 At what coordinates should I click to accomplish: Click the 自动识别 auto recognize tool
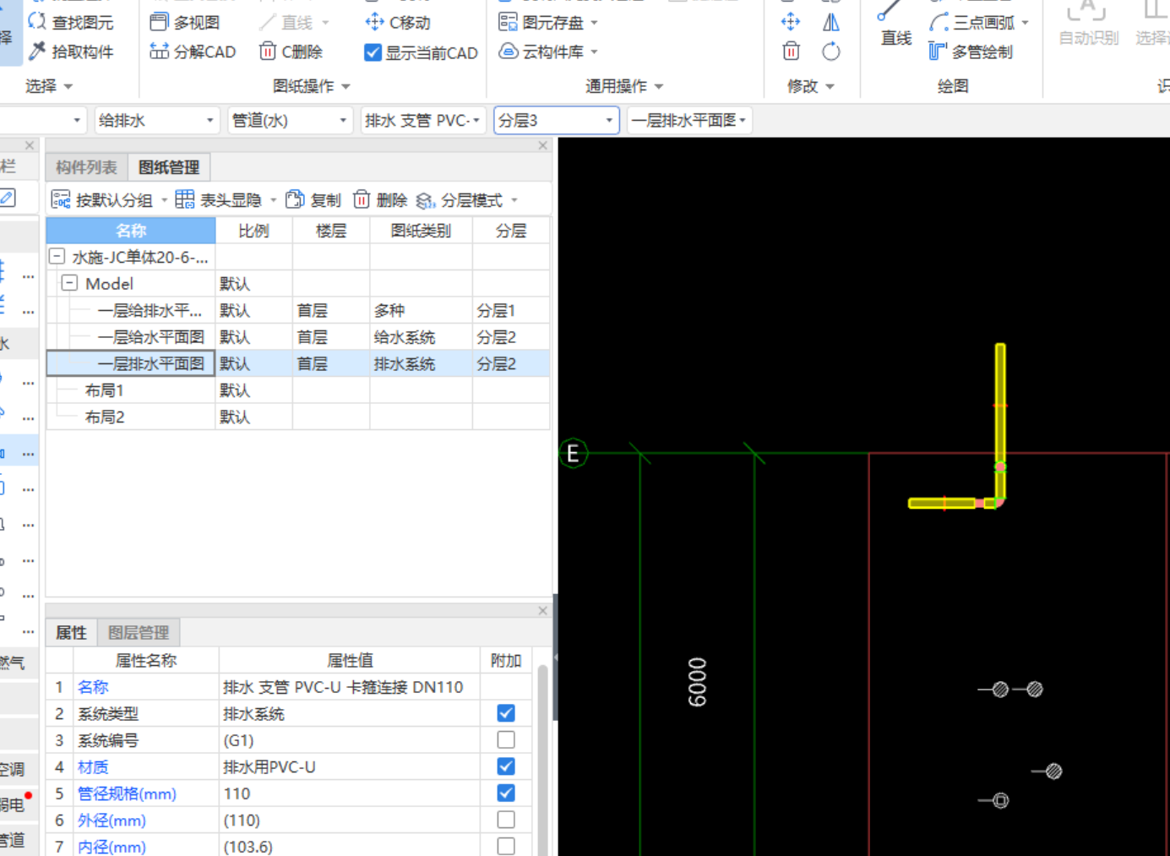pos(1088,24)
